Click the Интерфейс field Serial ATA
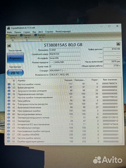 click(x=65, y=58)
